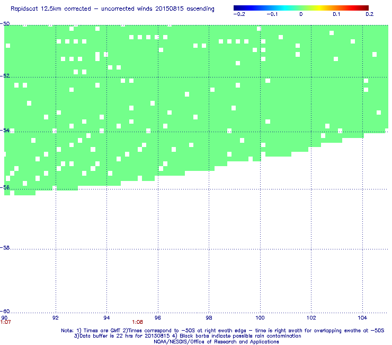Click the -54 latitude axis label

point(5,130)
